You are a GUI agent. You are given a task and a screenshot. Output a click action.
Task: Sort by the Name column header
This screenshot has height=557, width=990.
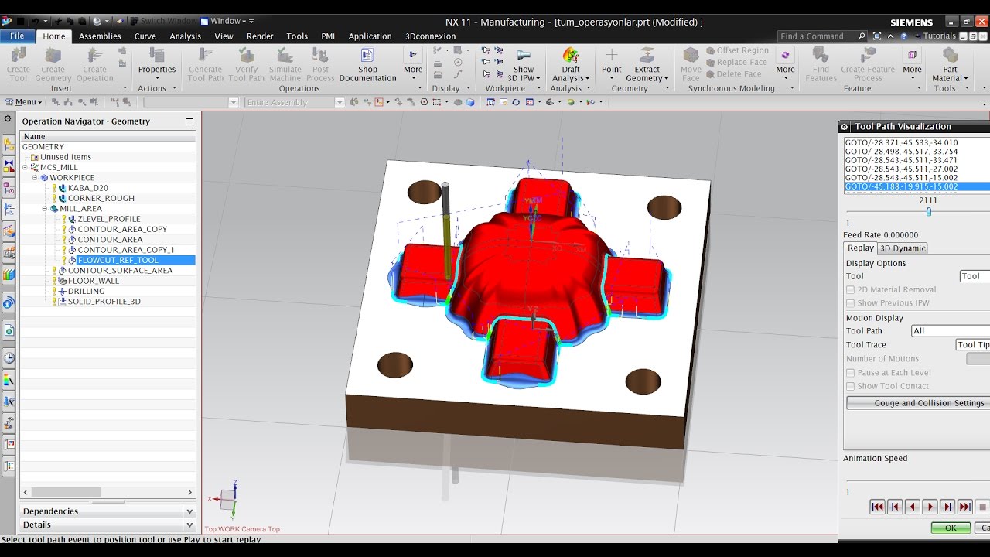108,136
